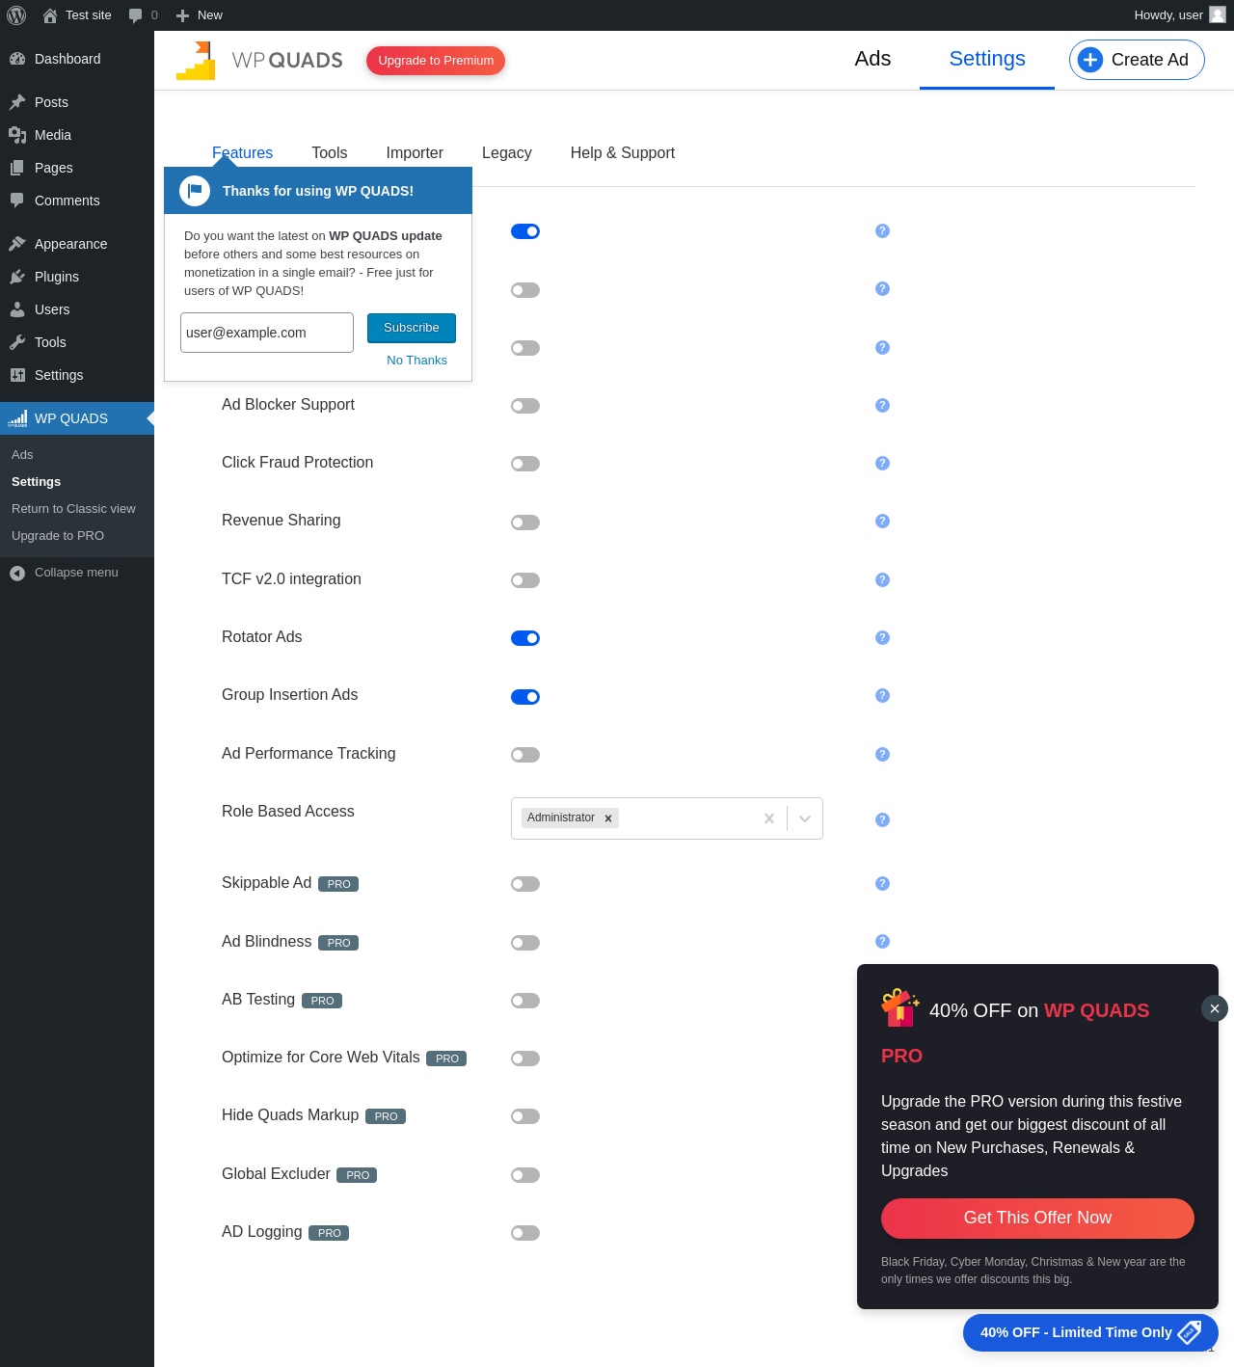The image size is (1234, 1367).
Task: Open user avatar in admin bar
Action: 1218,14
